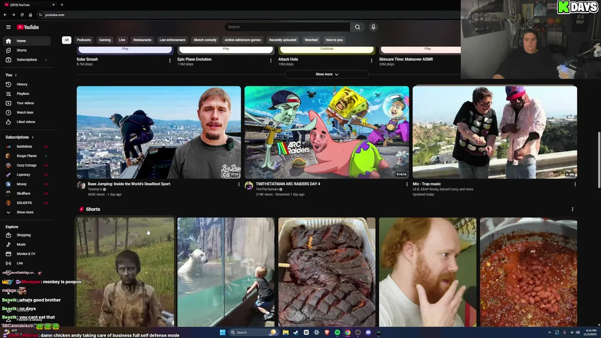Open options for Base Jumping video
Screen dimensions: 601x338
[239, 184]
